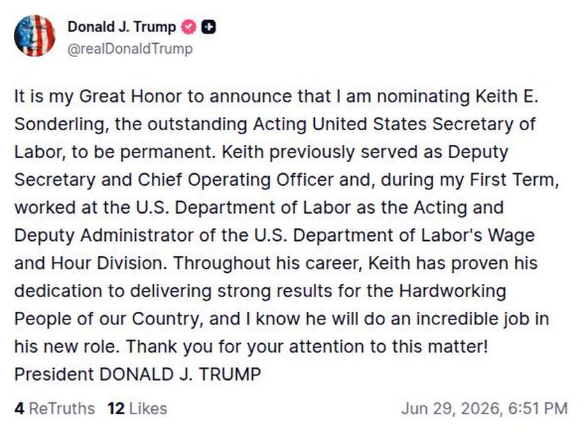Click the name Sonderling in the post
Image resolution: width=585 pixels, height=442 pixels.
pos(61,124)
